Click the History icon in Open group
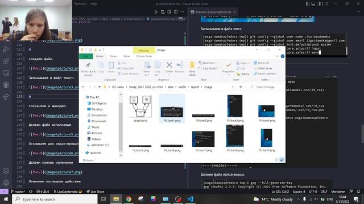Screen dimensions: 364x204 tap(243, 74)
